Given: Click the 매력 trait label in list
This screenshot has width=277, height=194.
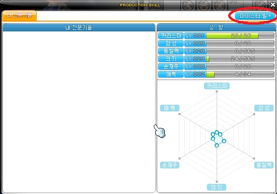Looking at the screenshot, I should click(x=171, y=74).
